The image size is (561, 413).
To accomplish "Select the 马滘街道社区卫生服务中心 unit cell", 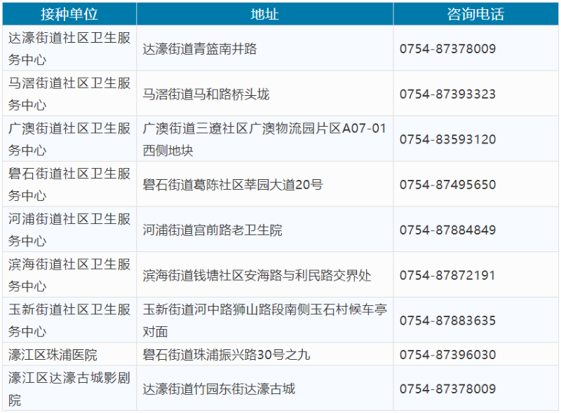I will click(69, 94).
